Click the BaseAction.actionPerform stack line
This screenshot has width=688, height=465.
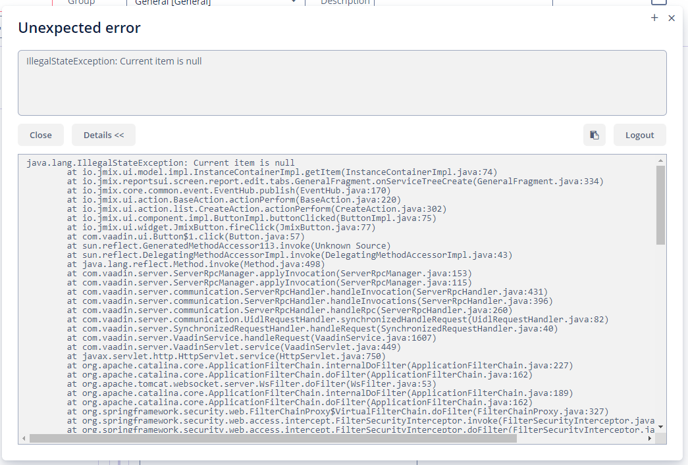click(234, 200)
